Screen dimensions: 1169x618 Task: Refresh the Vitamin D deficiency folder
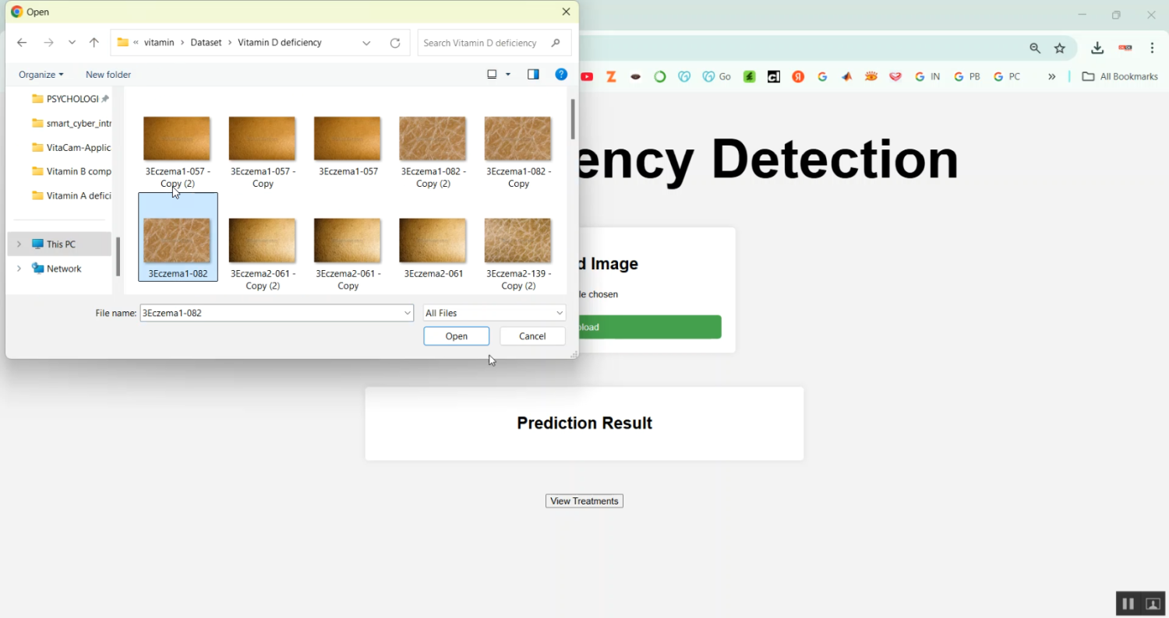pos(395,43)
